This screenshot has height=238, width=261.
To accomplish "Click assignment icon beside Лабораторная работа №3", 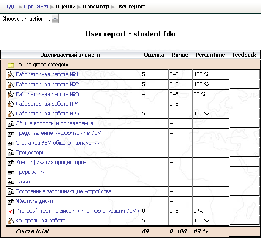I will [11, 94].
